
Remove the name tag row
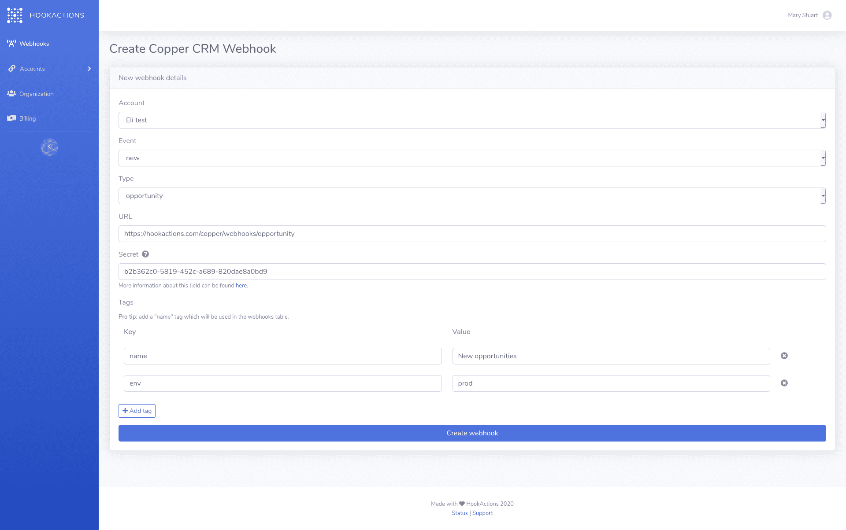(784, 356)
